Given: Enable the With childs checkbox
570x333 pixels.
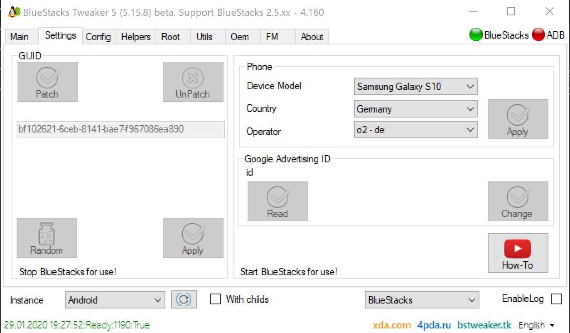Looking at the screenshot, I should (215, 299).
